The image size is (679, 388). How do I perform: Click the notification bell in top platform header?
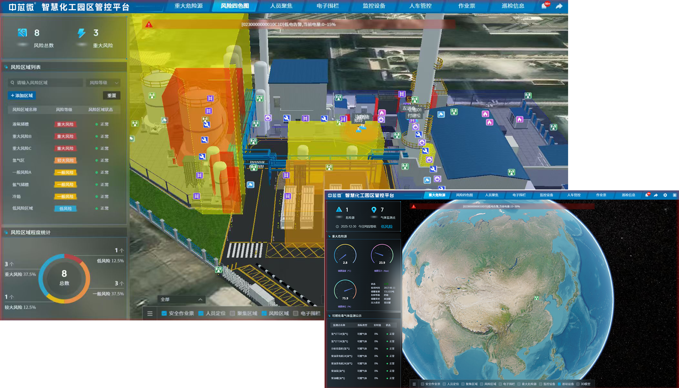[544, 6]
